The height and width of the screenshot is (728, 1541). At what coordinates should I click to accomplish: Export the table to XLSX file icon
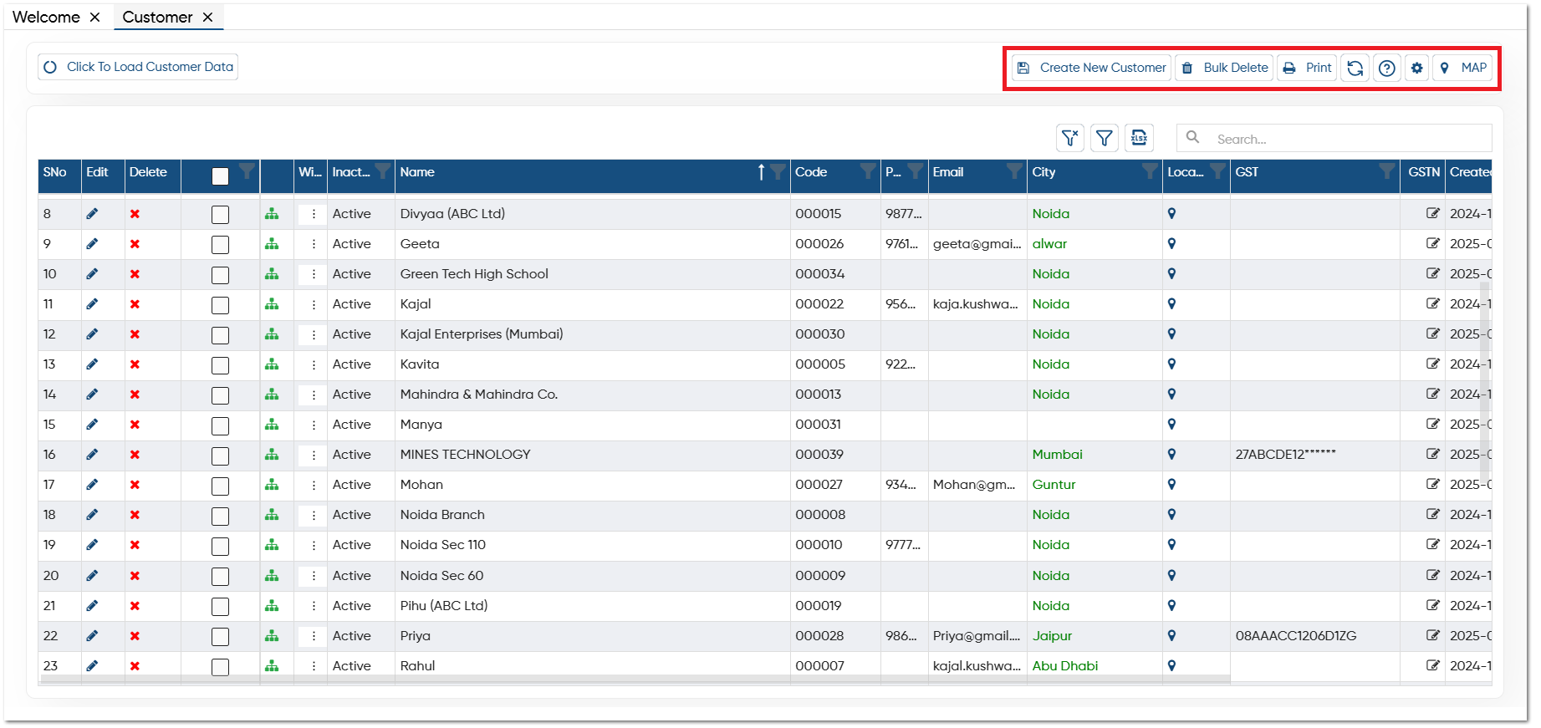pyautogui.click(x=1139, y=138)
